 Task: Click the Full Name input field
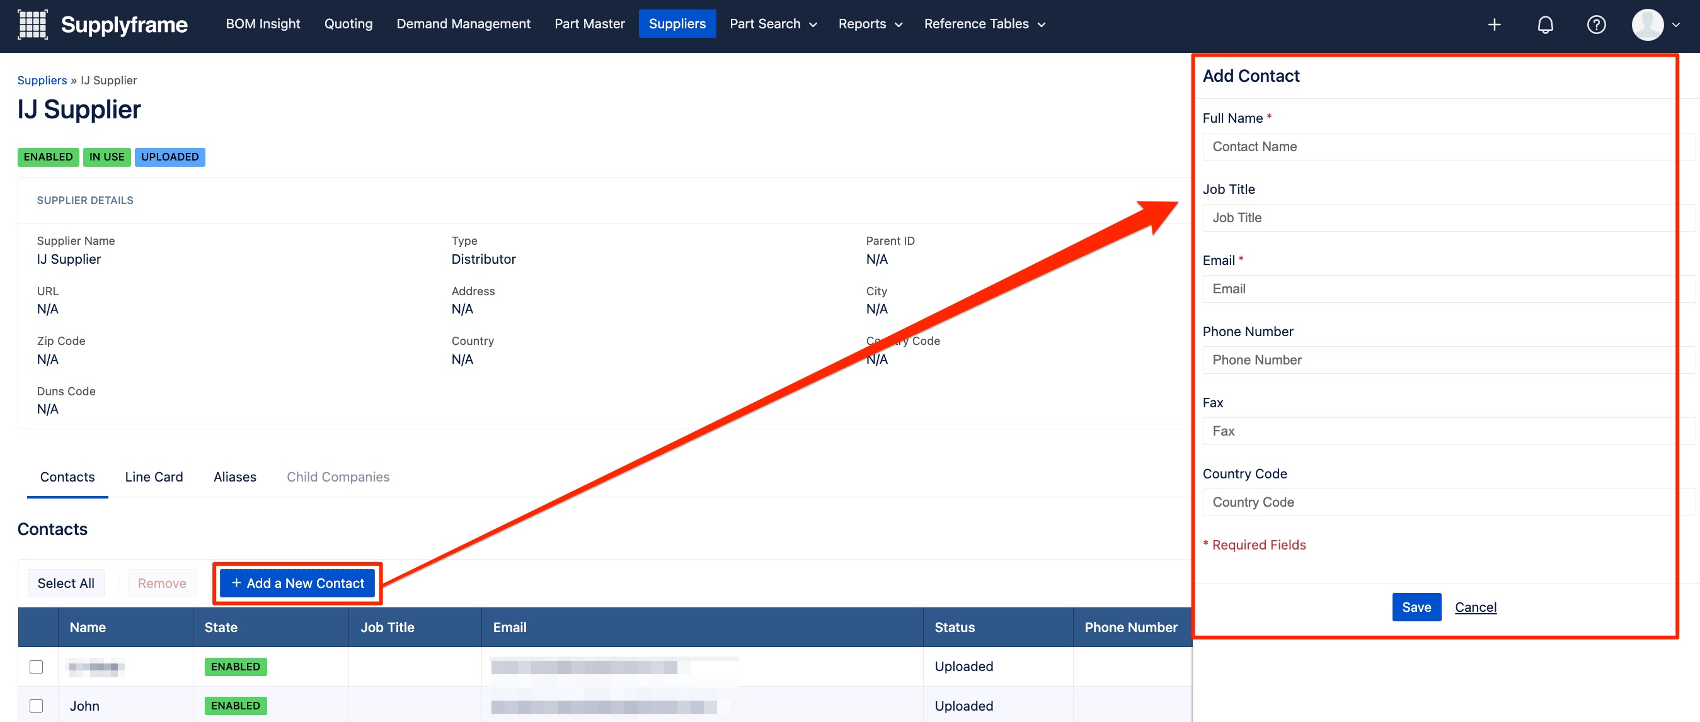click(1449, 147)
